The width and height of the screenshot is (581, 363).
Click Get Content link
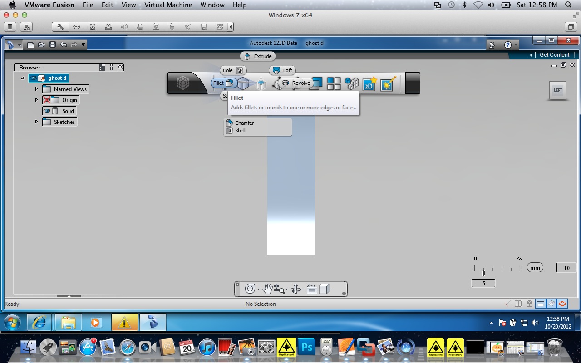pos(554,55)
